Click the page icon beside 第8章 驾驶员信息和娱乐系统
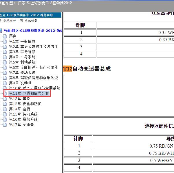174x173 pixels. [5, 78]
